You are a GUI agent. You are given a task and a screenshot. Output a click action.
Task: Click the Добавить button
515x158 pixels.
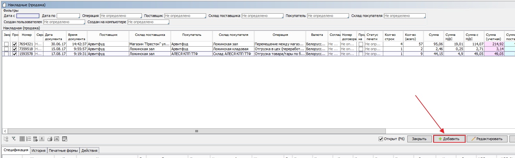click(449, 139)
